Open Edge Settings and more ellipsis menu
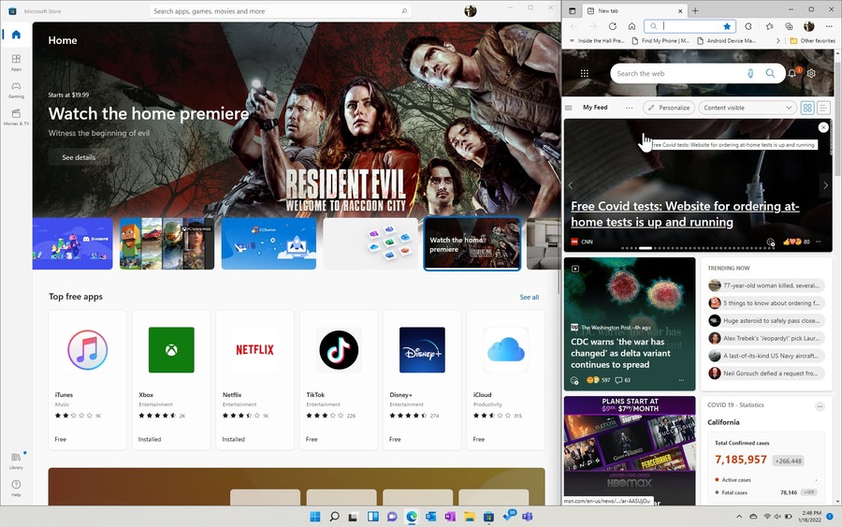842x527 pixels. pos(829,26)
